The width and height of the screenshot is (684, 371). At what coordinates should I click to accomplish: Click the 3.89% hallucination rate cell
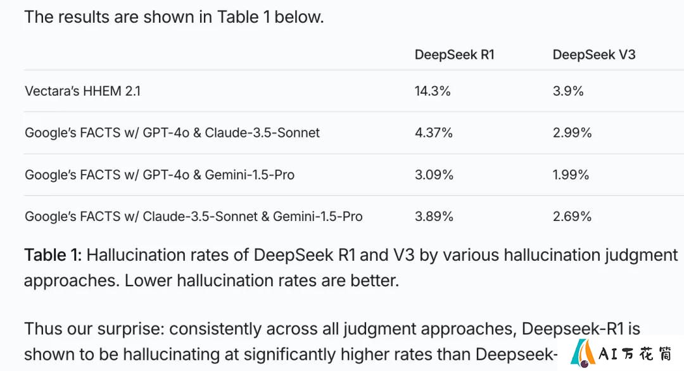434,217
